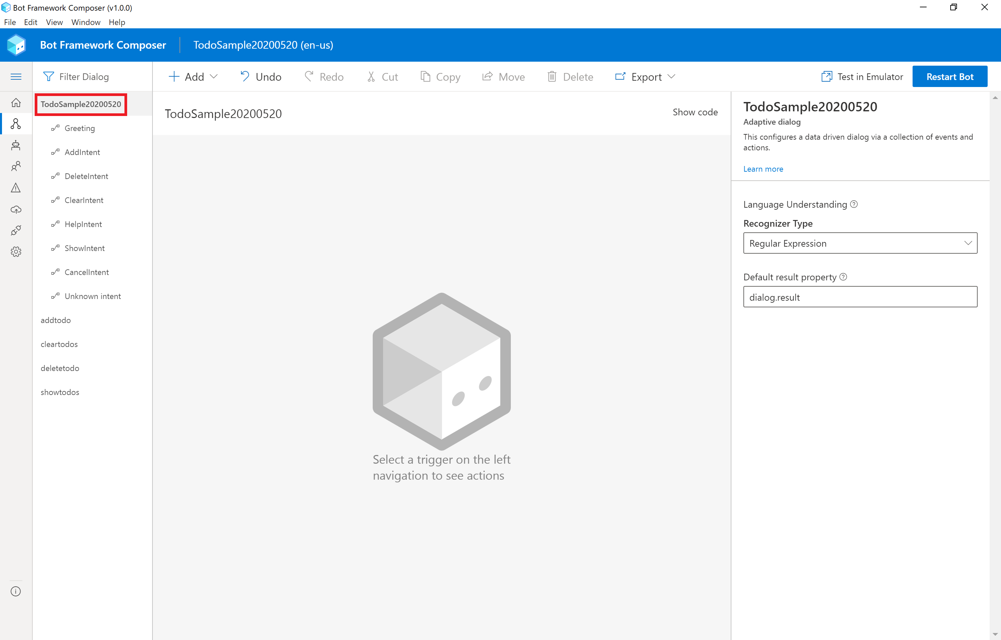Screen dimensions: 1001x640
Task: Open the Recognizer Type combo box
Action: tap(860, 243)
